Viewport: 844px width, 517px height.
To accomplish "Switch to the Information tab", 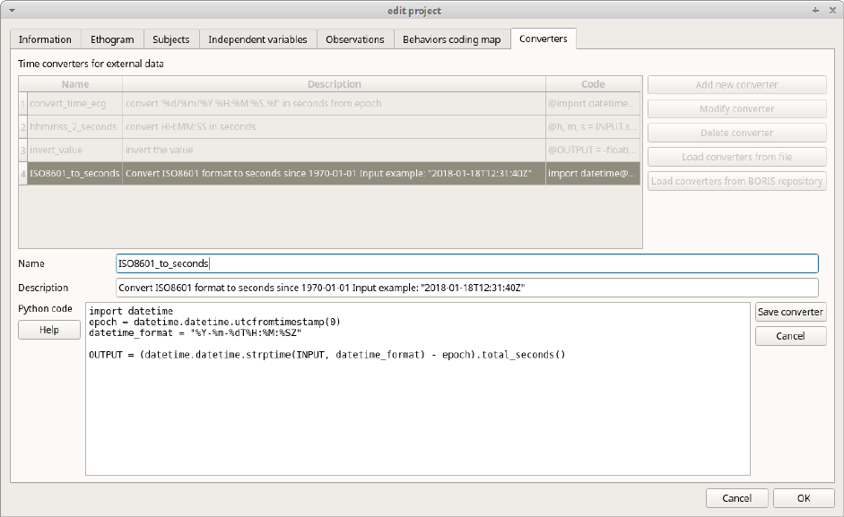I will 45,39.
